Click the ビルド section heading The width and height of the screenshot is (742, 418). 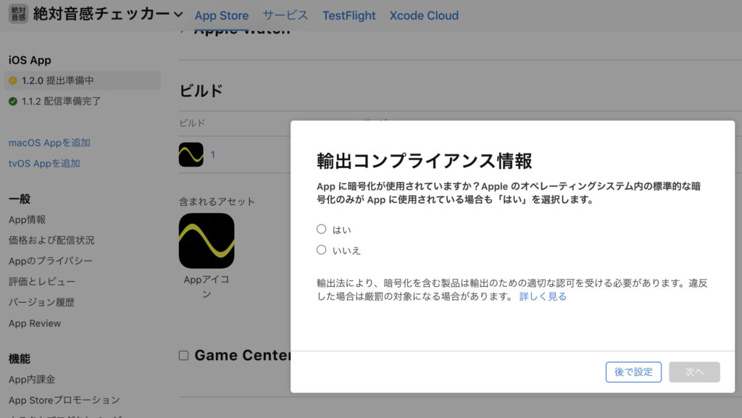pyautogui.click(x=201, y=91)
